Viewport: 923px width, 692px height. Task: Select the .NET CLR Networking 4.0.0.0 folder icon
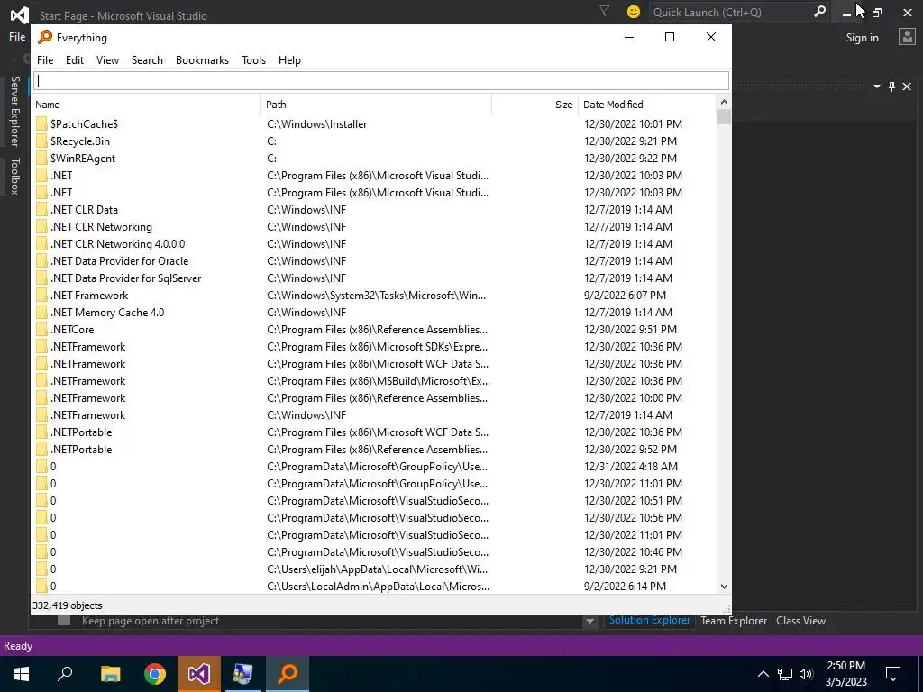[41, 243]
